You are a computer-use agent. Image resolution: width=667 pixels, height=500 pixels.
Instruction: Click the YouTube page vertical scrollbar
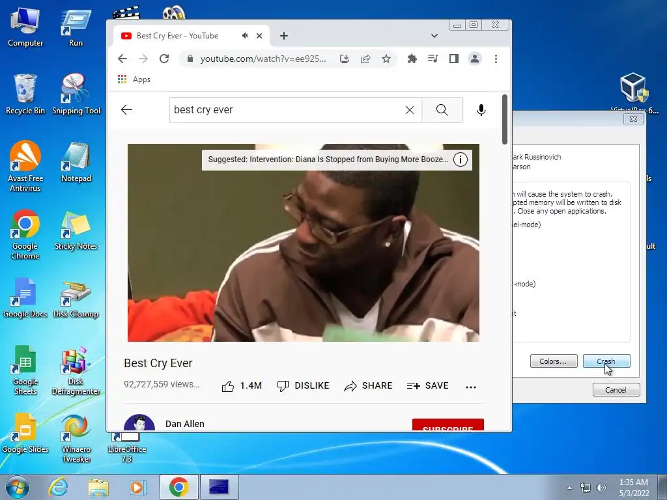point(505,119)
